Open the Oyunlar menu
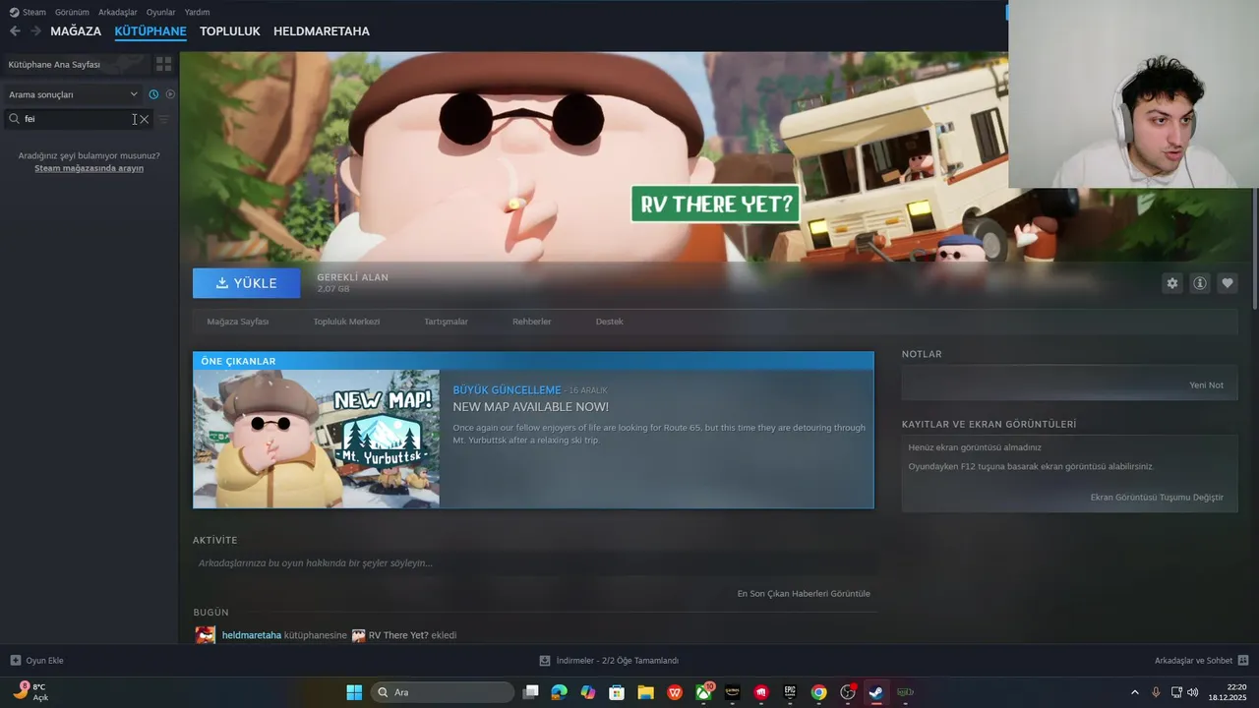 [x=160, y=12]
